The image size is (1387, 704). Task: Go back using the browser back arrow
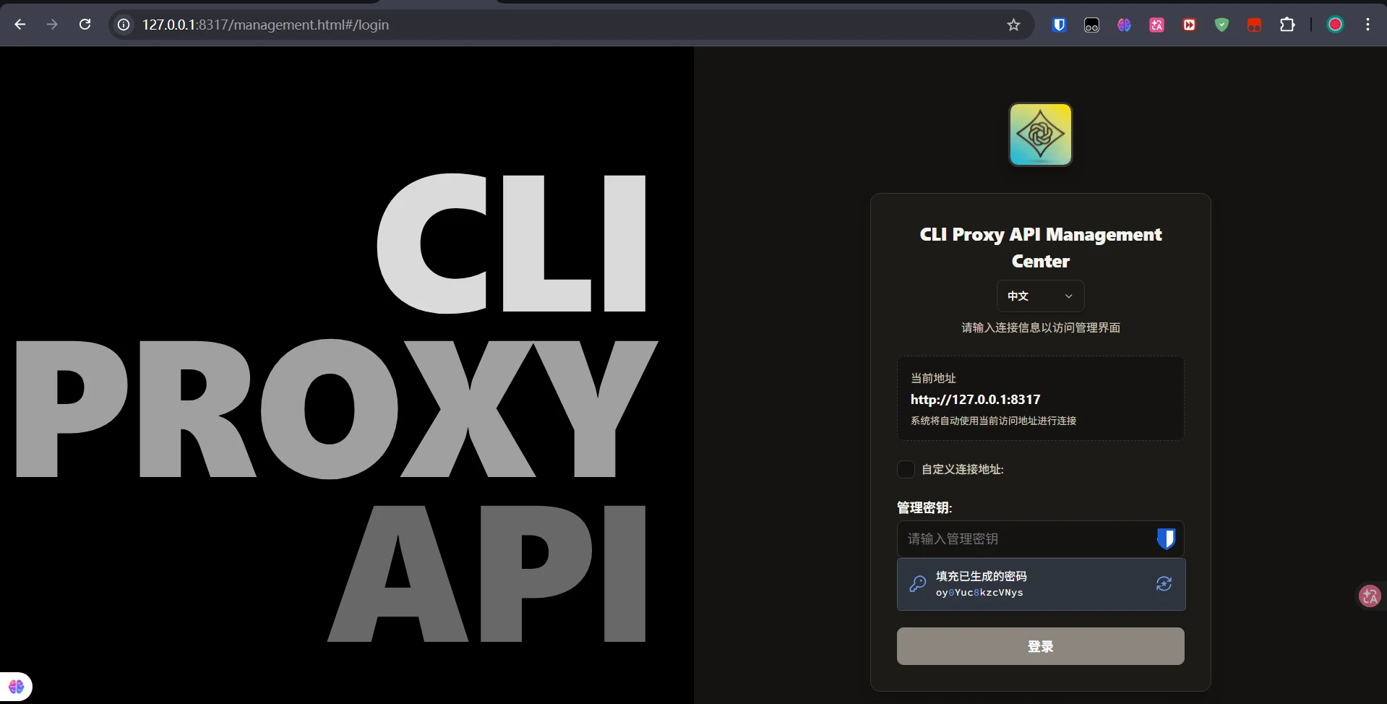tap(20, 25)
